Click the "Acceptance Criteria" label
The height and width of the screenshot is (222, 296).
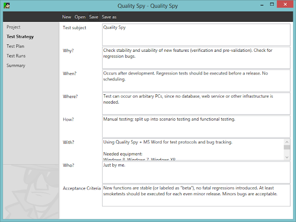(82, 188)
